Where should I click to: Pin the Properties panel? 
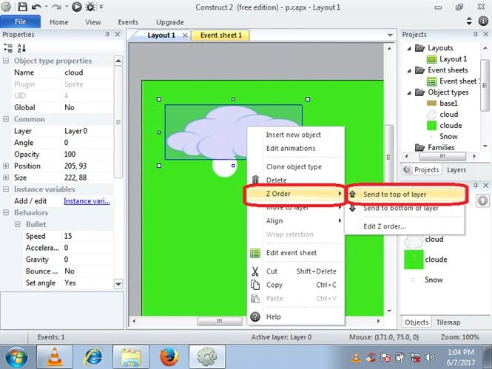coord(107,34)
